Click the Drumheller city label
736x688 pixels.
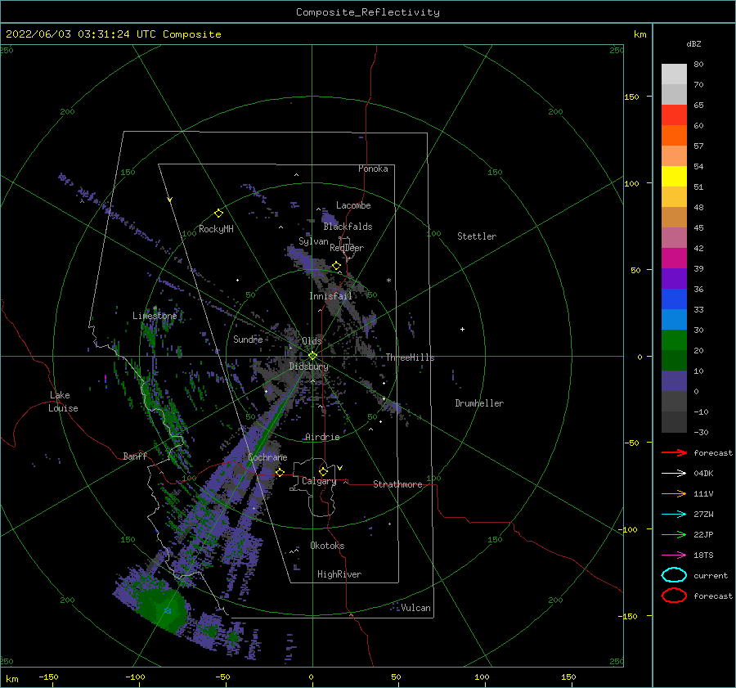coord(479,403)
